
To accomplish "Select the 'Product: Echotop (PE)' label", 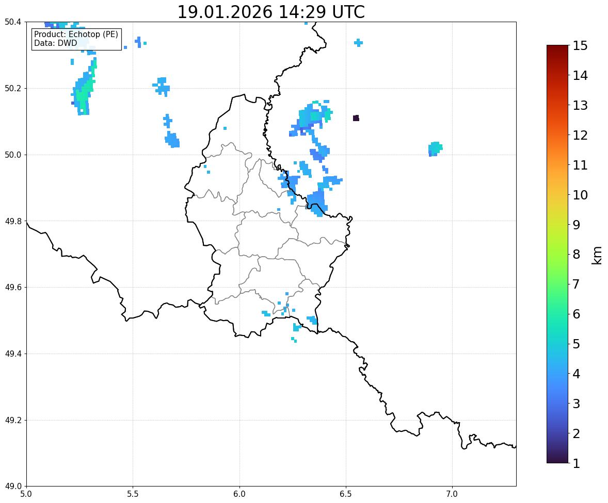I will coord(76,34).
